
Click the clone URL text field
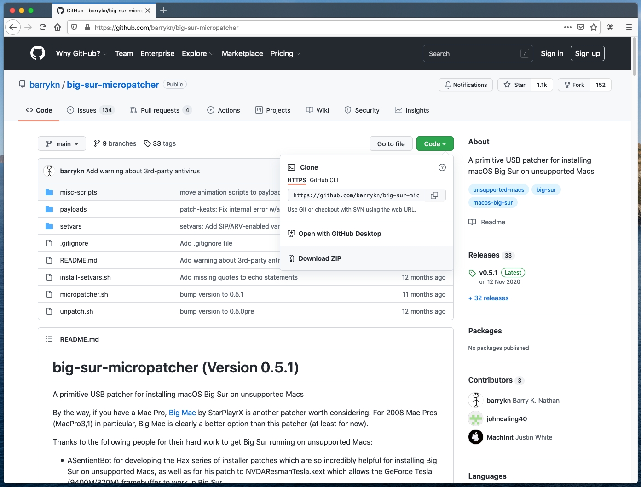pyautogui.click(x=356, y=195)
